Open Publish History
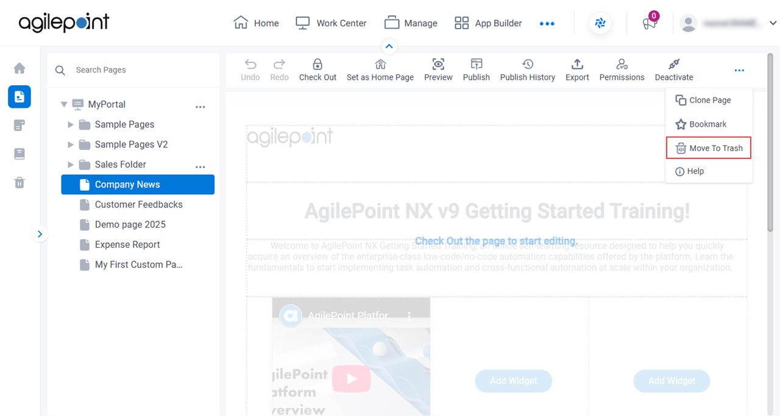The height and width of the screenshot is (416, 780). (528, 70)
